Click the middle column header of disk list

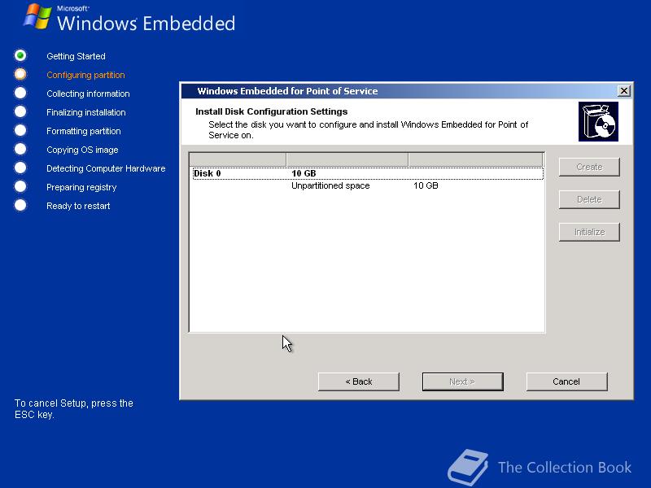347,159
